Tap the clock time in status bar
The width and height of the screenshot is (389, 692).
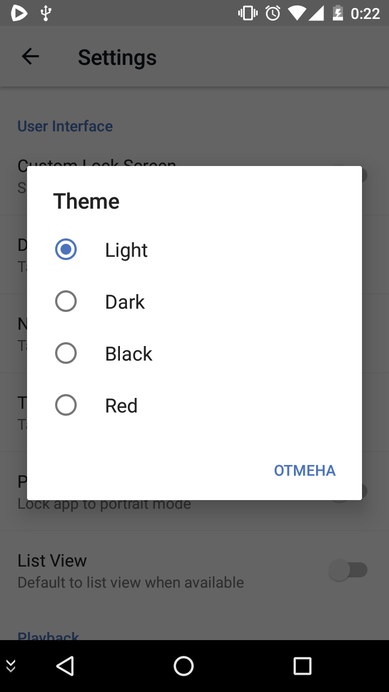click(x=365, y=13)
